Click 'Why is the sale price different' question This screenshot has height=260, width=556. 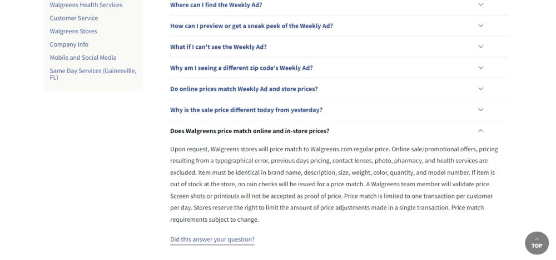click(246, 110)
